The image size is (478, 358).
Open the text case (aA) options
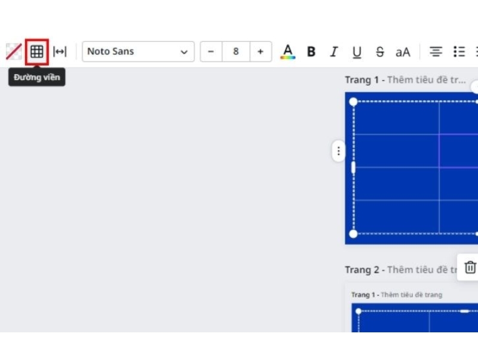(x=402, y=51)
